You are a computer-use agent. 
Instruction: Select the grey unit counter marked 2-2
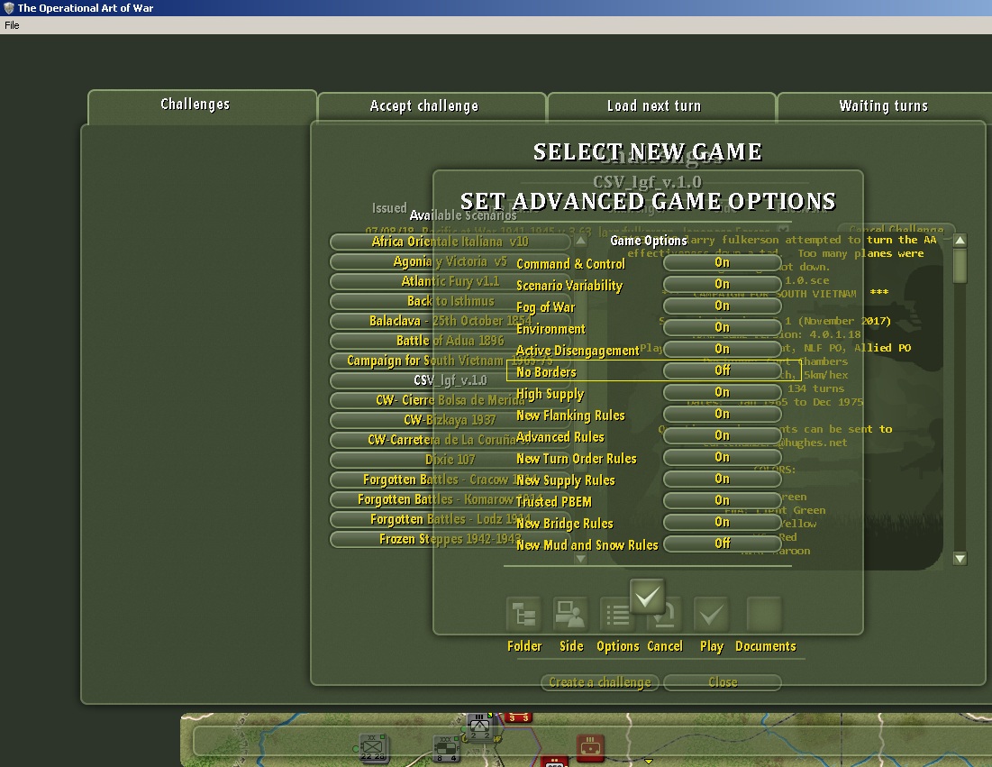480,727
